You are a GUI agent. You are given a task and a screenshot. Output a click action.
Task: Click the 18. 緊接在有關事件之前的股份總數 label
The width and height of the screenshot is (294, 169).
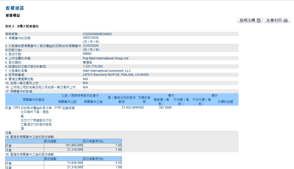(x=30, y=137)
